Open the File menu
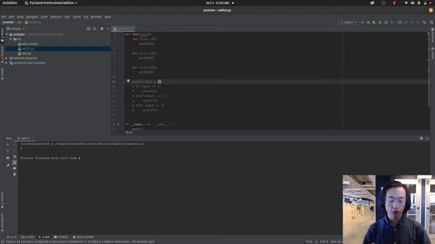 tap(3, 17)
